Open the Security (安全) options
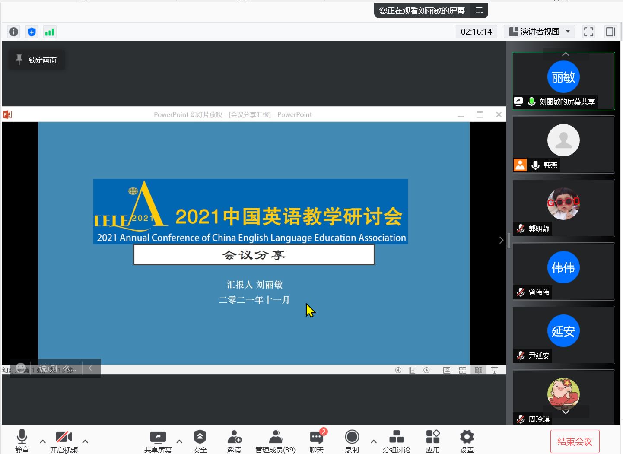Viewport: 623px width, 454px height. pos(200,441)
